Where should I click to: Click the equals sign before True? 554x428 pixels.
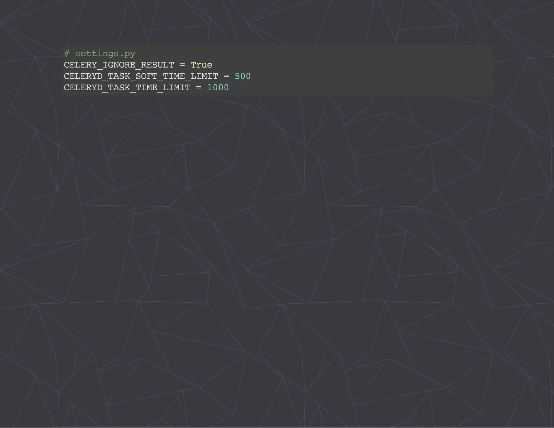pos(182,65)
